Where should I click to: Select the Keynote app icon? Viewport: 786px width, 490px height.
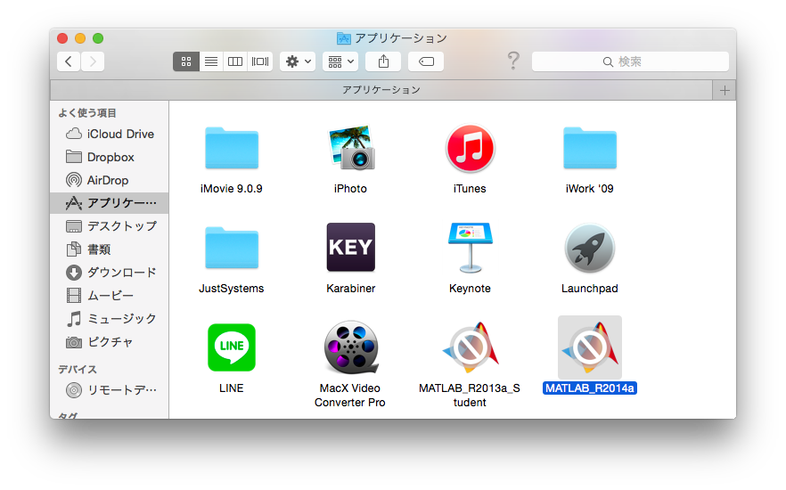[470, 248]
